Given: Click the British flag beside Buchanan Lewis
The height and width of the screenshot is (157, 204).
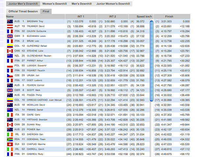Looking at the screenshot, I should tap(10, 36).
